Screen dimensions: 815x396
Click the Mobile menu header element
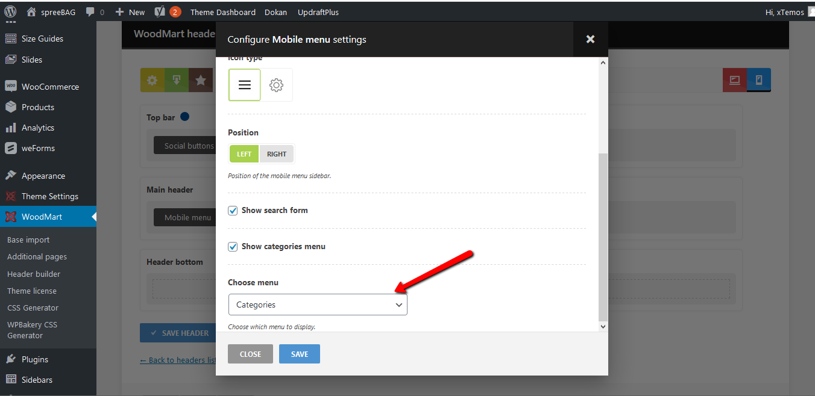(184, 217)
